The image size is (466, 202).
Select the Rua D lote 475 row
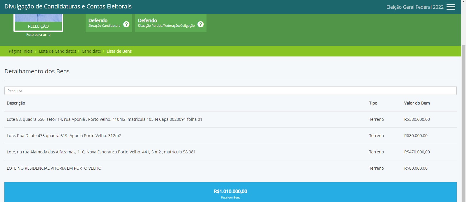[64, 136]
